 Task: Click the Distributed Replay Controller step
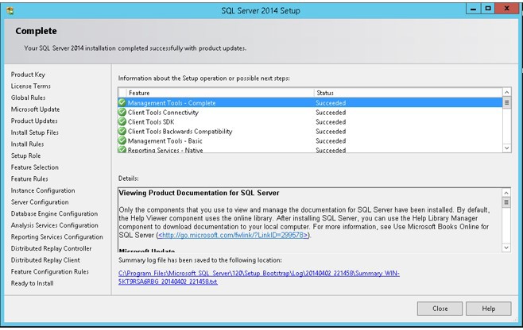pos(51,248)
